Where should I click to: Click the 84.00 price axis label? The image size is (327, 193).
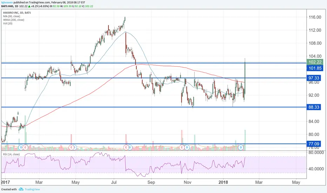click(x=314, y=121)
